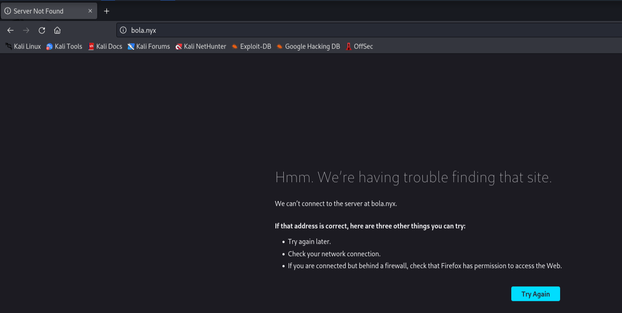Open the Kali Tools bookmark

coord(64,46)
